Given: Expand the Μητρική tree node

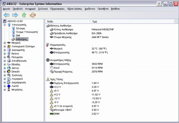Looking at the screenshot, I should click(x=5, y=43).
